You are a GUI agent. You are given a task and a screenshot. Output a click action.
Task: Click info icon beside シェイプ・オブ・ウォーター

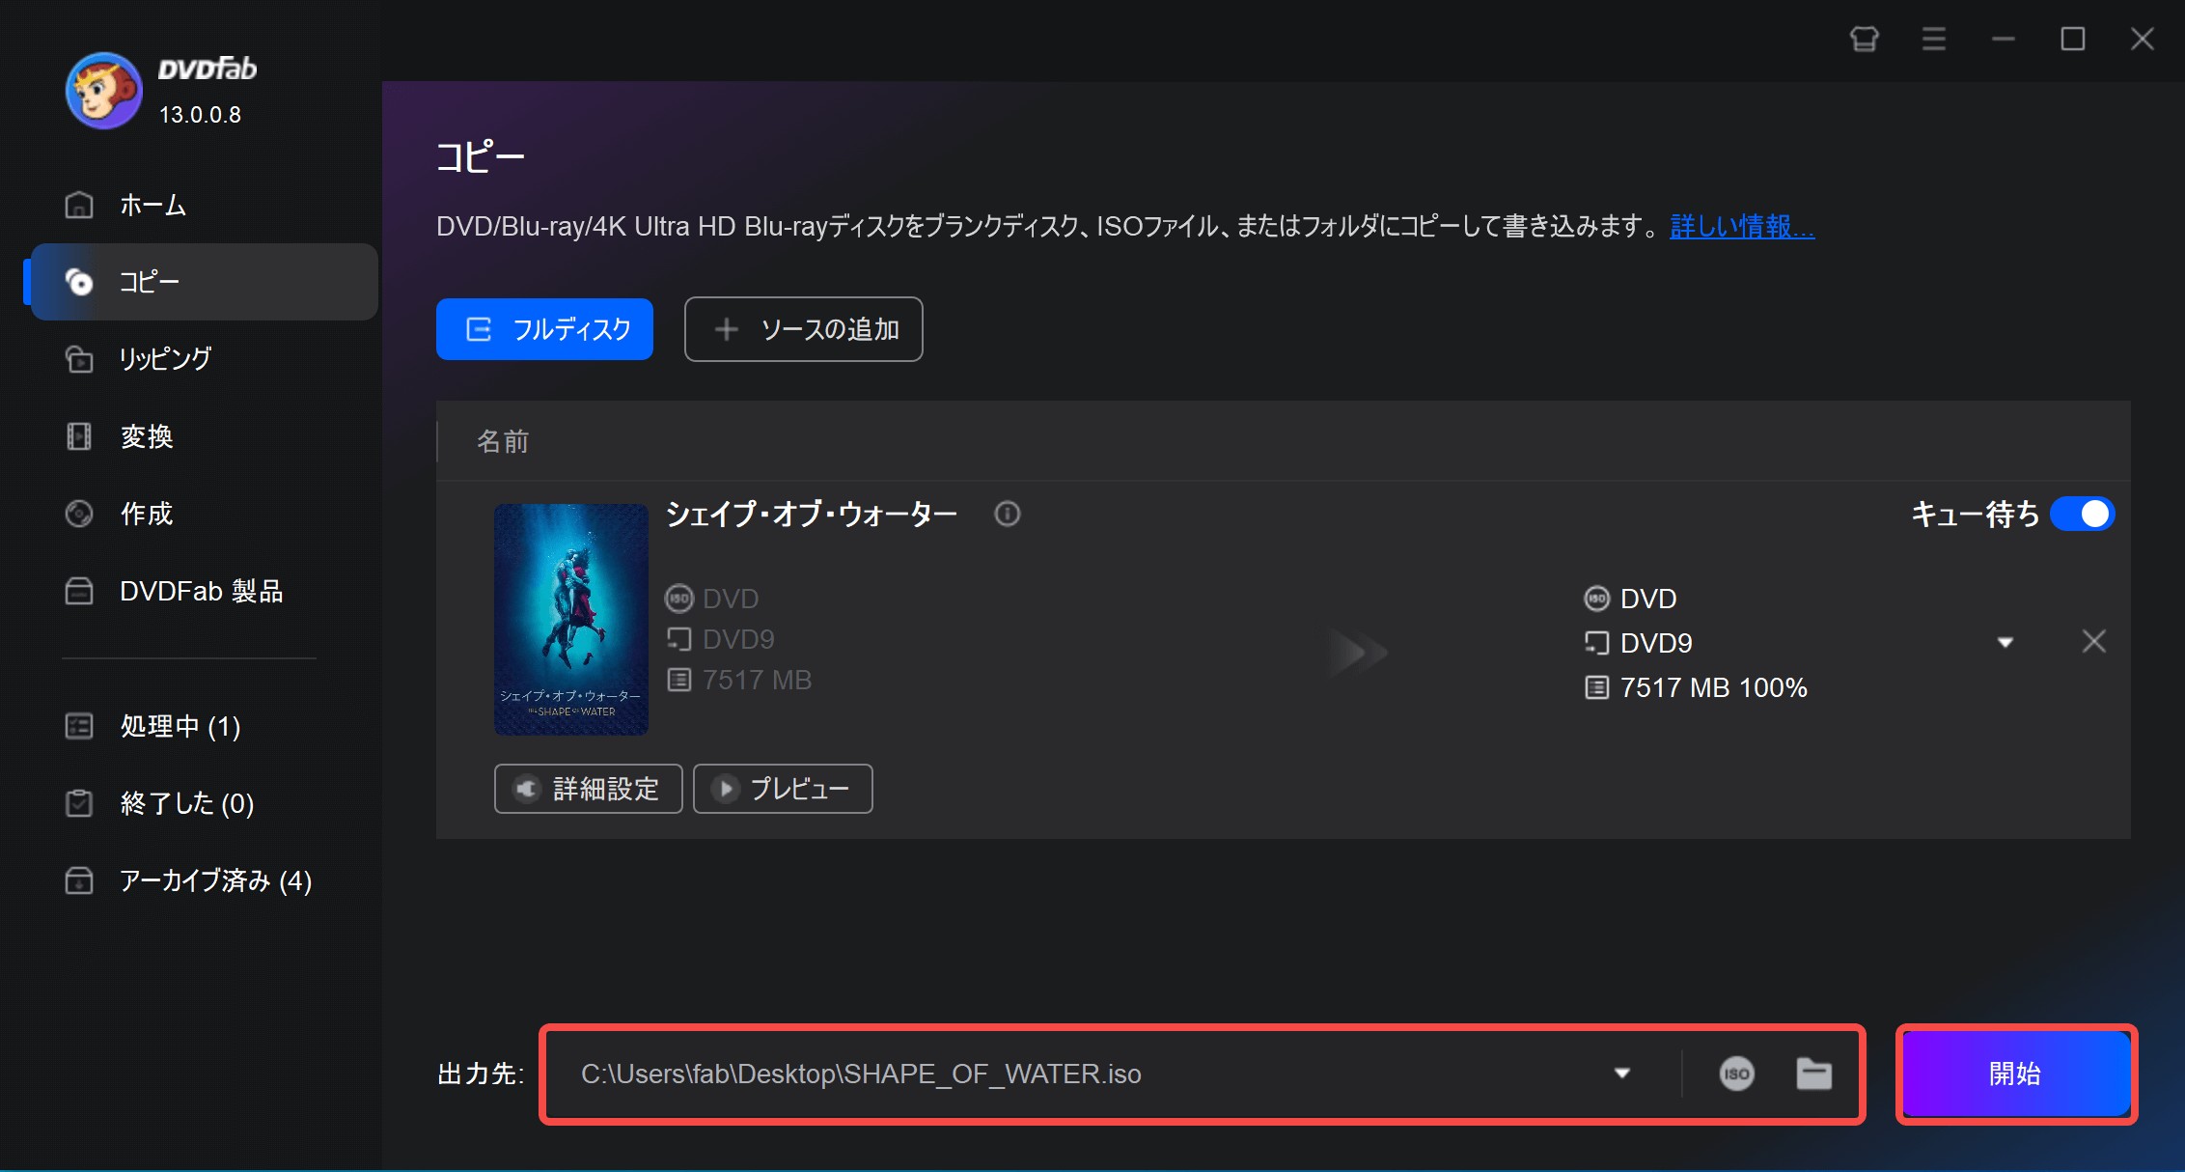[1007, 514]
